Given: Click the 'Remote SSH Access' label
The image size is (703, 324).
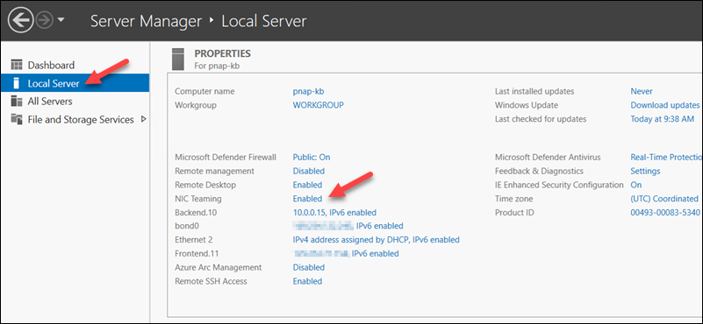Looking at the screenshot, I should pyautogui.click(x=212, y=281).
